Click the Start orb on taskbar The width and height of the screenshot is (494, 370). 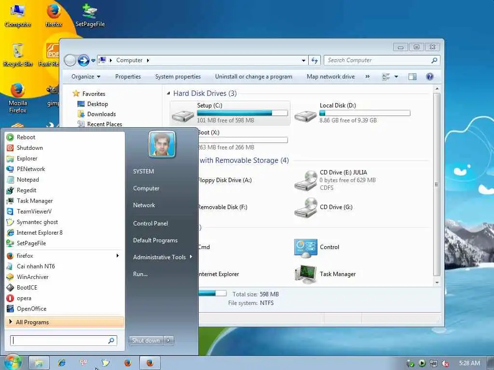13,362
